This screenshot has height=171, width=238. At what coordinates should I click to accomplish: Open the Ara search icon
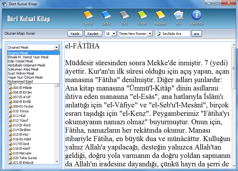(x=178, y=15)
